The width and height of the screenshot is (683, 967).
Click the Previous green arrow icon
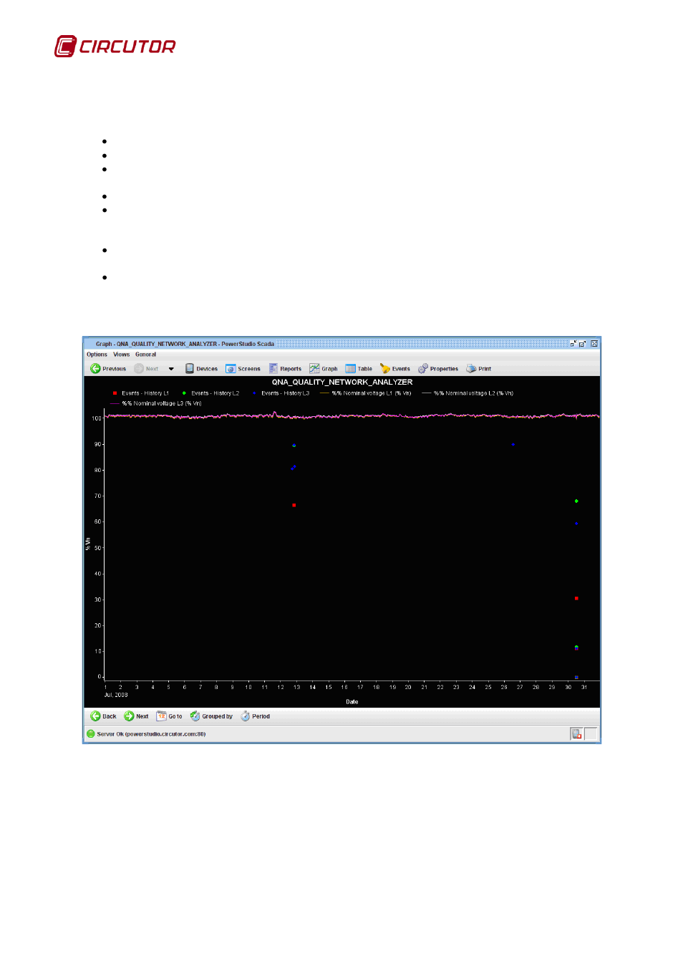click(95, 368)
